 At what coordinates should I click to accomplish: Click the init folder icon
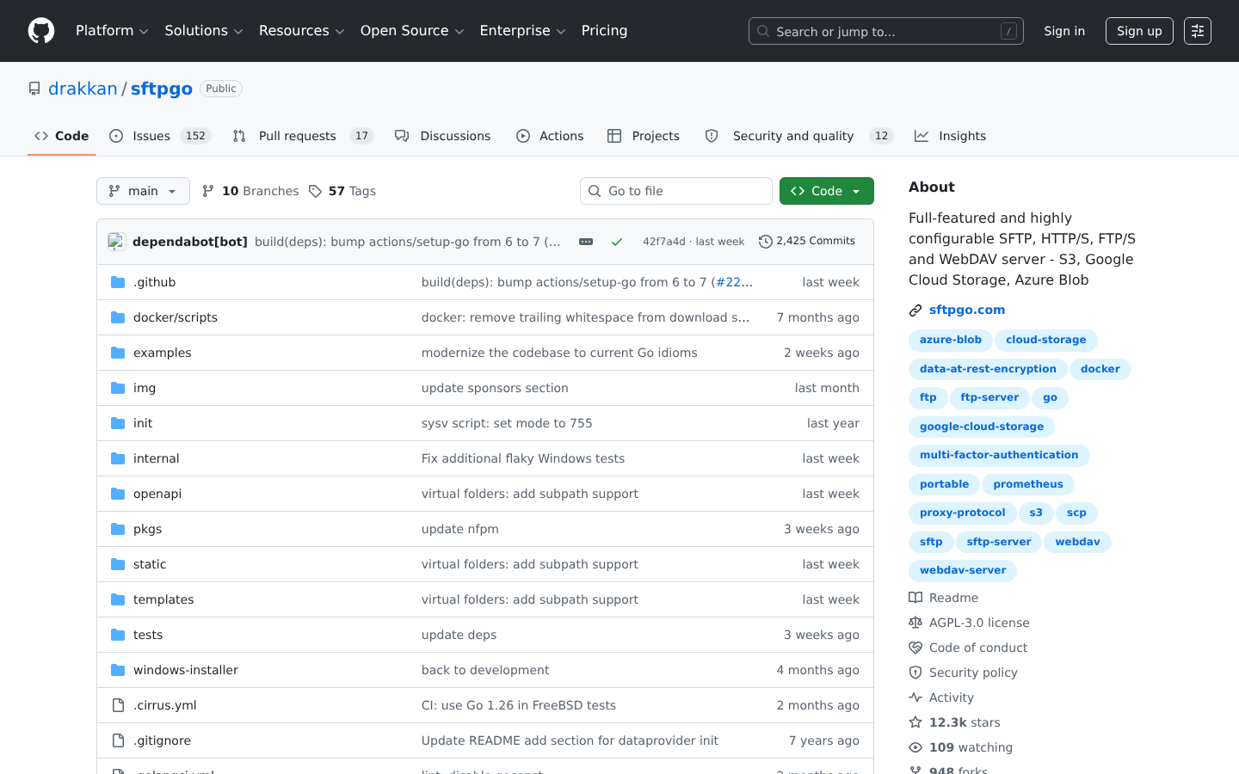point(118,423)
